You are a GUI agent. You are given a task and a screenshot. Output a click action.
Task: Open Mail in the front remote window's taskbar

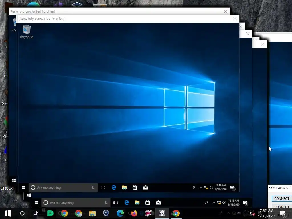coord(145,188)
